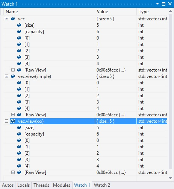
Task: Expand the last [Raw View] under vec,view(xxx)
Action: (x=13, y=172)
